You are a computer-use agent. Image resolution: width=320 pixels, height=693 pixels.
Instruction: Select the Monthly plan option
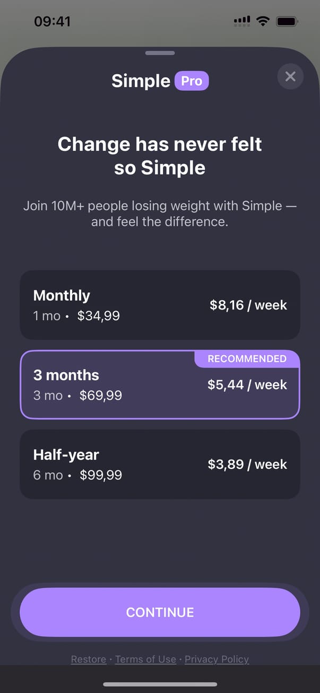pyautogui.click(x=160, y=305)
